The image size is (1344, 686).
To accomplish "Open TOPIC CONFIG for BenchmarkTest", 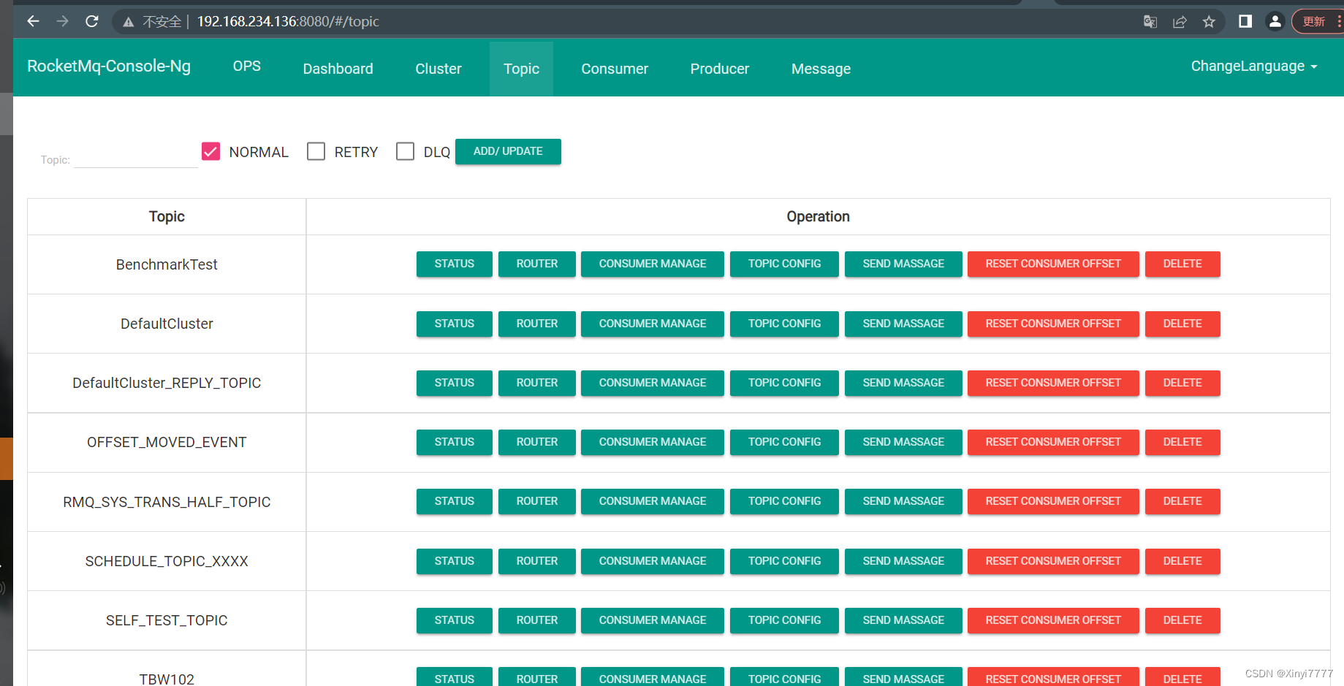I will pos(784,264).
